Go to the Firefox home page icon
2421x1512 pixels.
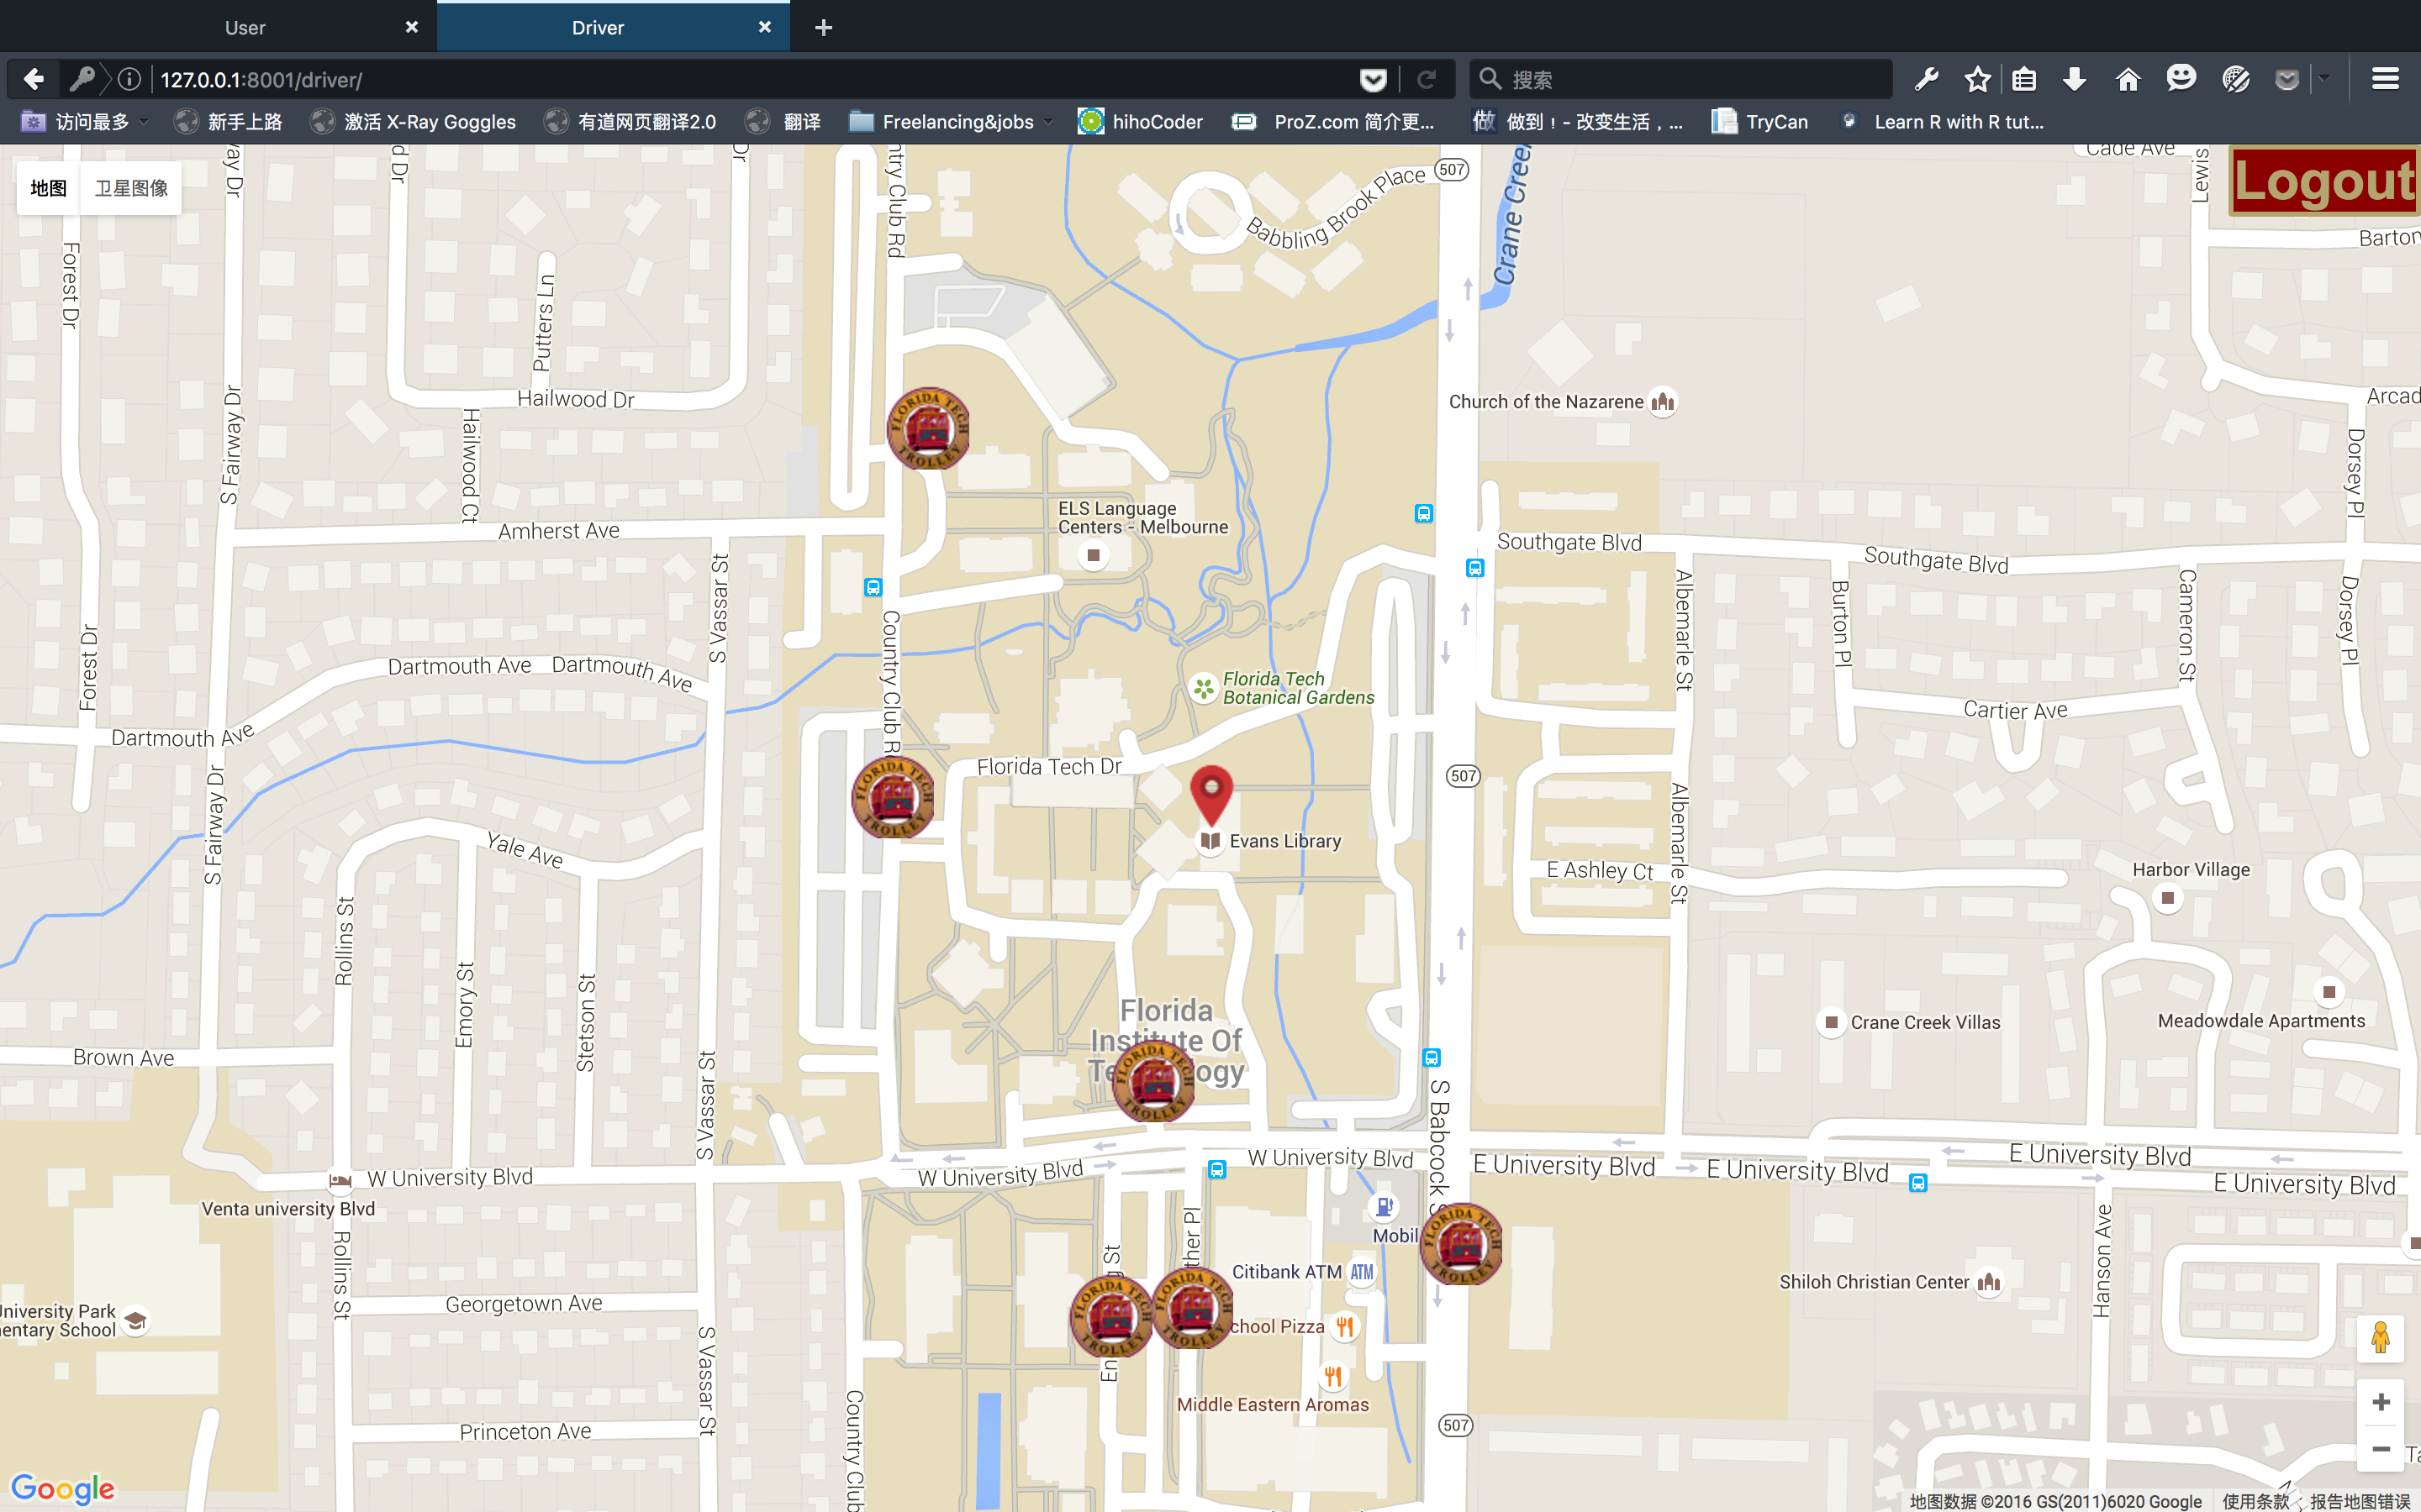pyautogui.click(x=2128, y=79)
